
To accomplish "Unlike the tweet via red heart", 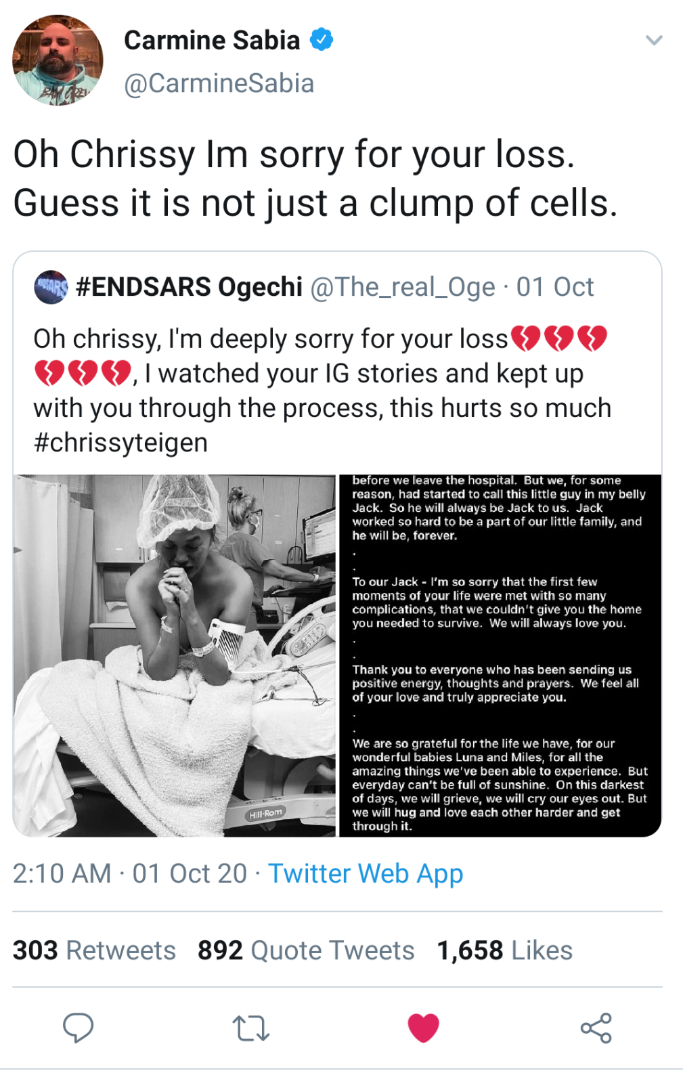I will [x=424, y=1028].
